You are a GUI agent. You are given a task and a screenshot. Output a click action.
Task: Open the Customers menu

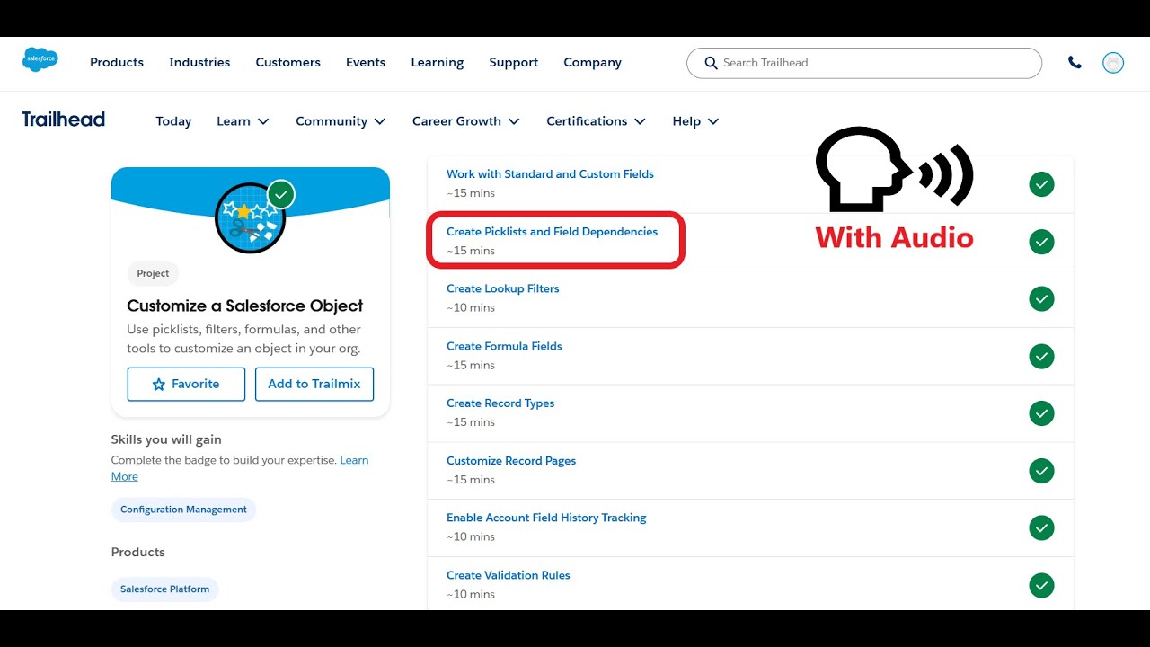pyautogui.click(x=287, y=63)
